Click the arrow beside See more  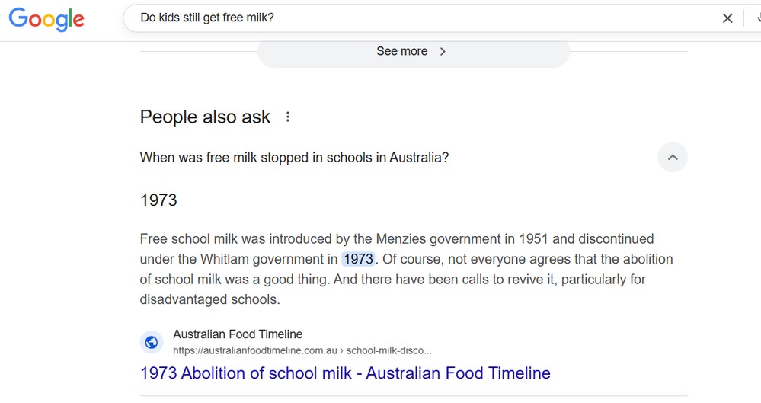(443, 51)
